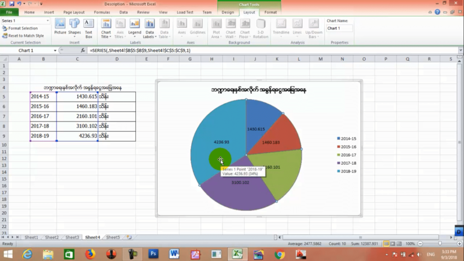The image size is (464, 261).
Task: Open Chrome from the taskbar
Action: [280, 254]
